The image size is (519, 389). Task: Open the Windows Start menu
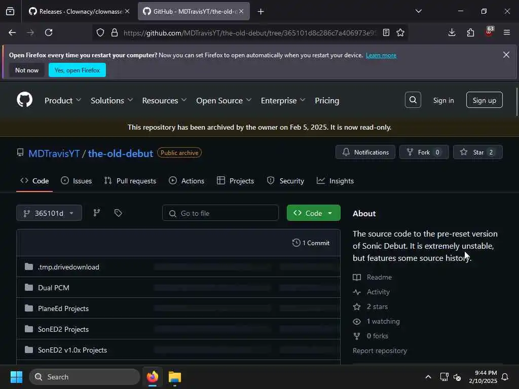point(16,377)
